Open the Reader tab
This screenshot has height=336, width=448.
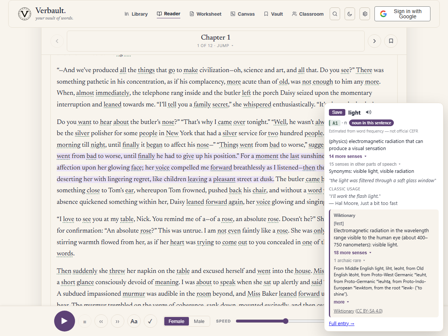tap(168, 14)
